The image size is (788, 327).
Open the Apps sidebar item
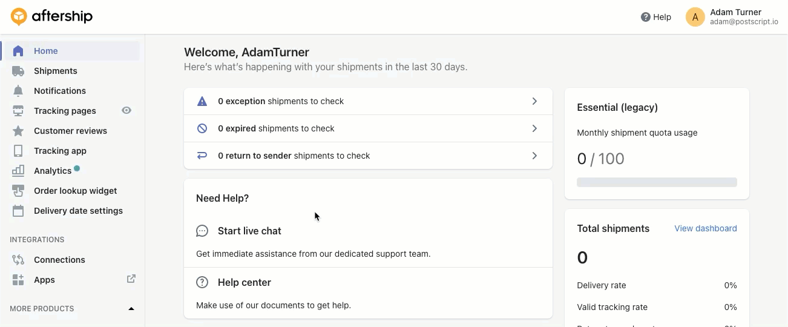pyautogui.click(x=44, y=280)
